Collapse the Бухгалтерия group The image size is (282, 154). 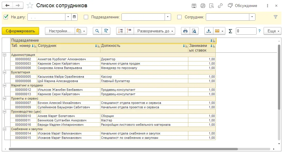4,72
